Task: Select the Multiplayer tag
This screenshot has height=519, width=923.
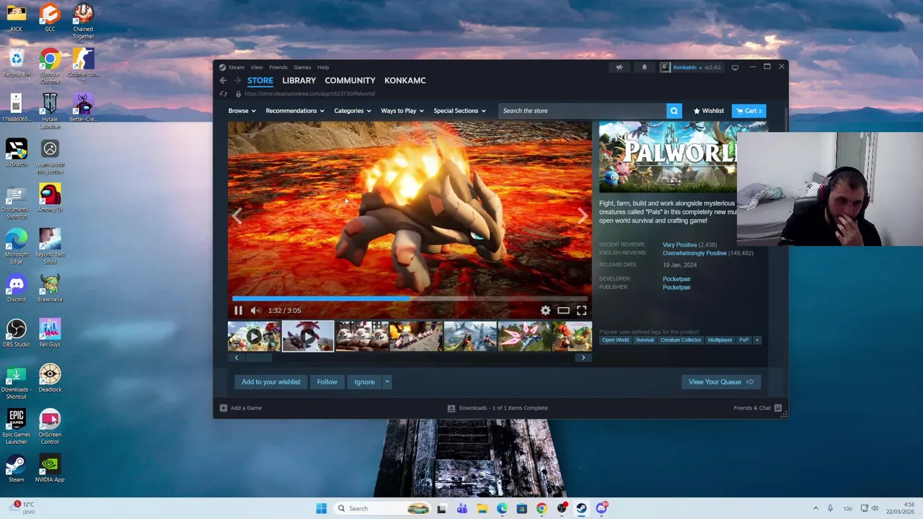Action: [x=720, y=340]
